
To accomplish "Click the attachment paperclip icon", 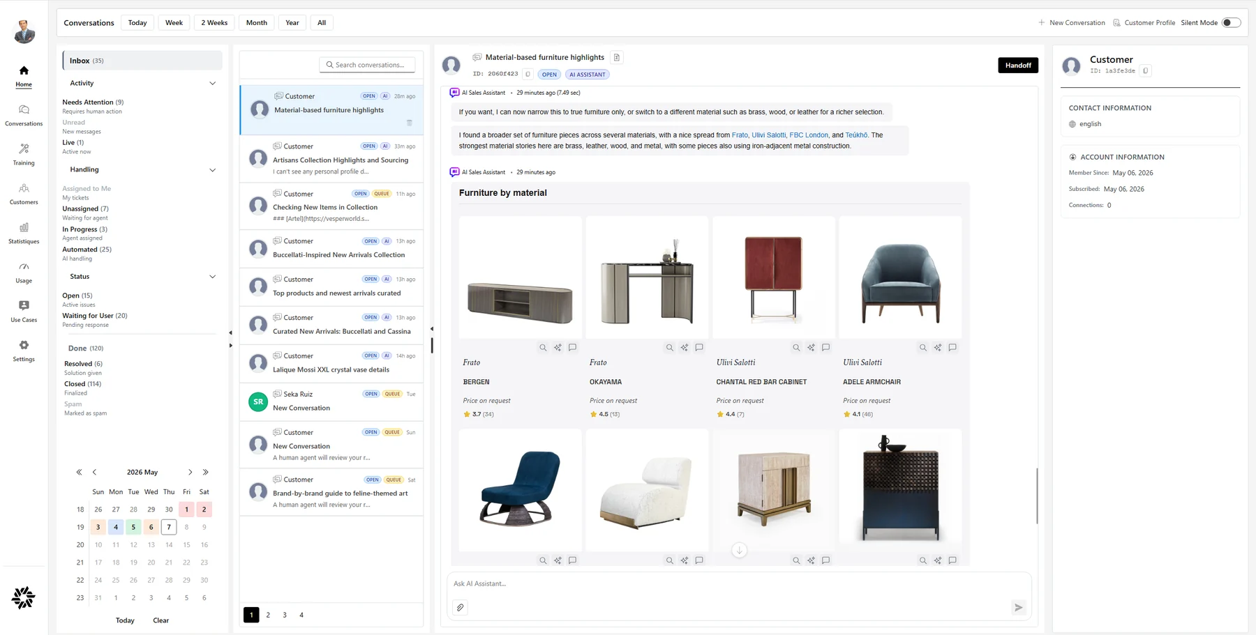I will [x=461, y=607].
